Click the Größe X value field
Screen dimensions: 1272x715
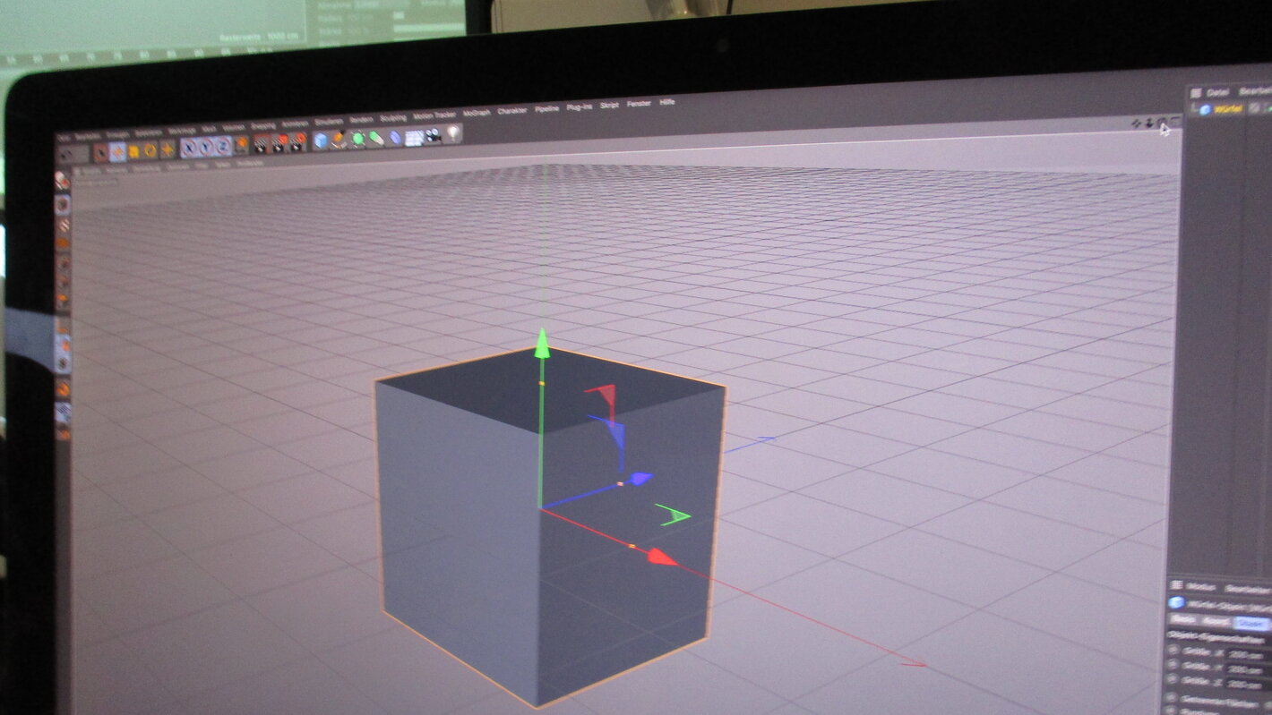(x=1248, y=655)
